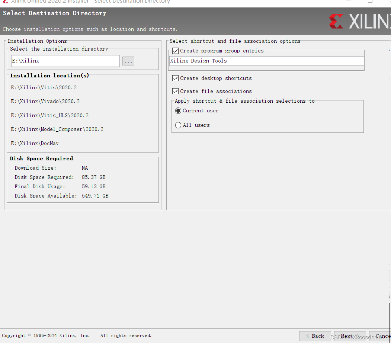Click the copyright notice text

coord(77,336)
